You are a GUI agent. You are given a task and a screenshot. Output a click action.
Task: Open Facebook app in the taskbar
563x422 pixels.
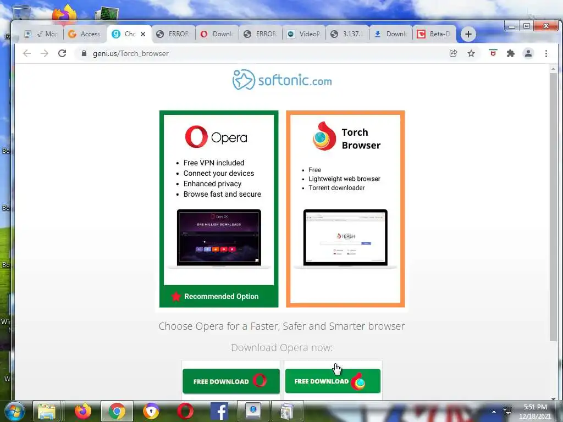219,411
